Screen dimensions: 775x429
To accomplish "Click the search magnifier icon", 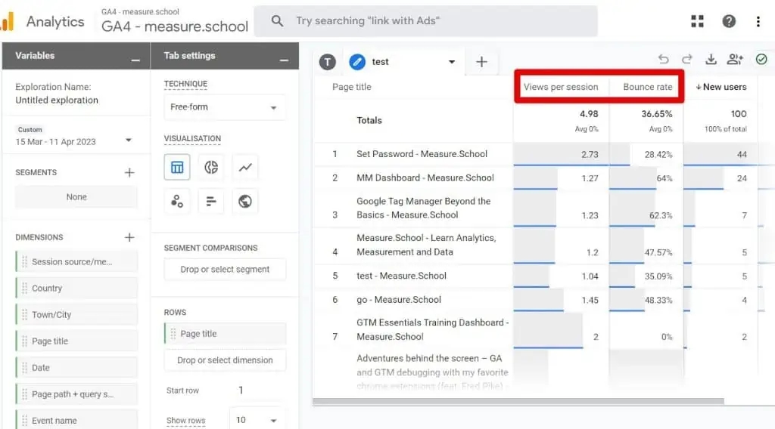I will (x=277, y=20).
